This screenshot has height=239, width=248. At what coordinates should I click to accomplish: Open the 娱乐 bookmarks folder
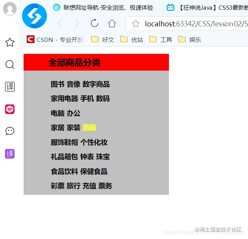[189, 39]
